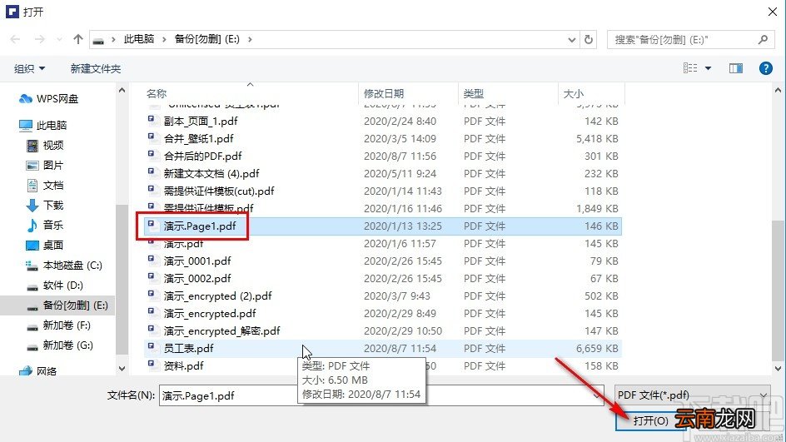Open the 组织 menu
786x442 pixels.
29,68
